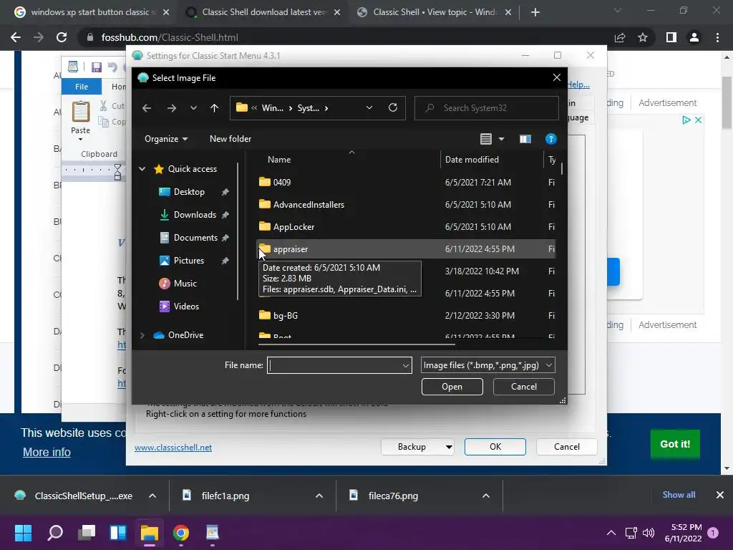Click the Search System32 field
Screen dimensions: 733x550
click(486, 108)
